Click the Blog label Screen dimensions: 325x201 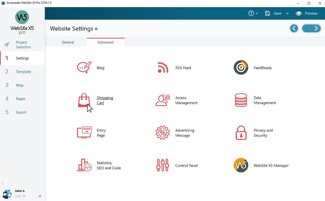click(x=101, y=68)
